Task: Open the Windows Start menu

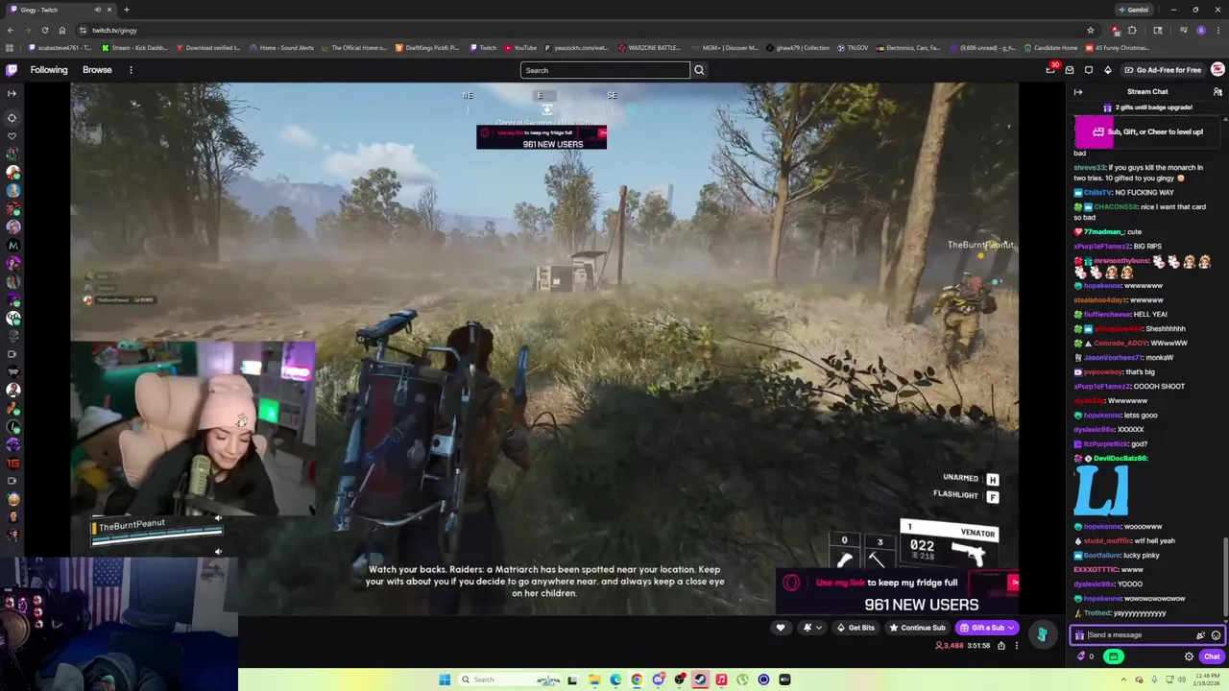Action: (445, 679)
